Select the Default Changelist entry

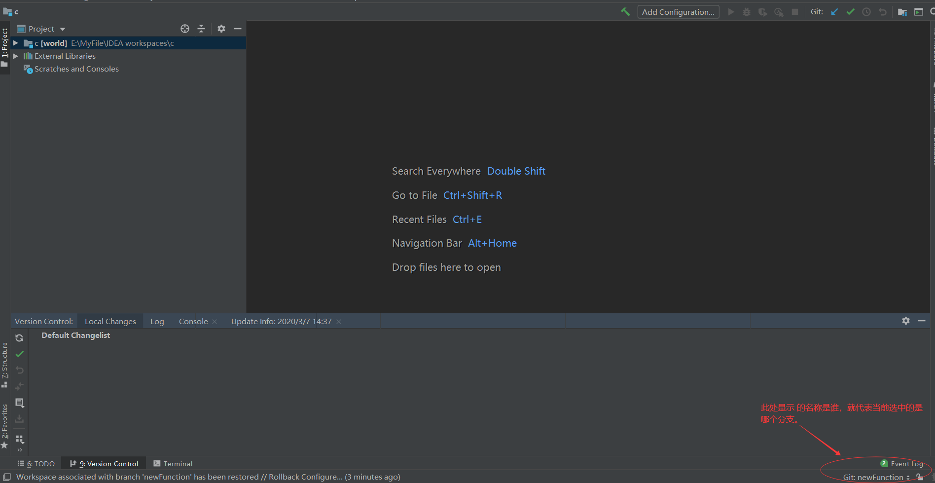[76, 335]
